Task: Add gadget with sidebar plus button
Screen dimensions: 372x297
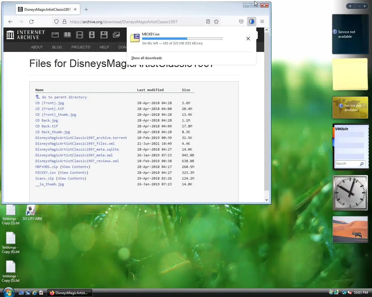Action: point(350,6)
